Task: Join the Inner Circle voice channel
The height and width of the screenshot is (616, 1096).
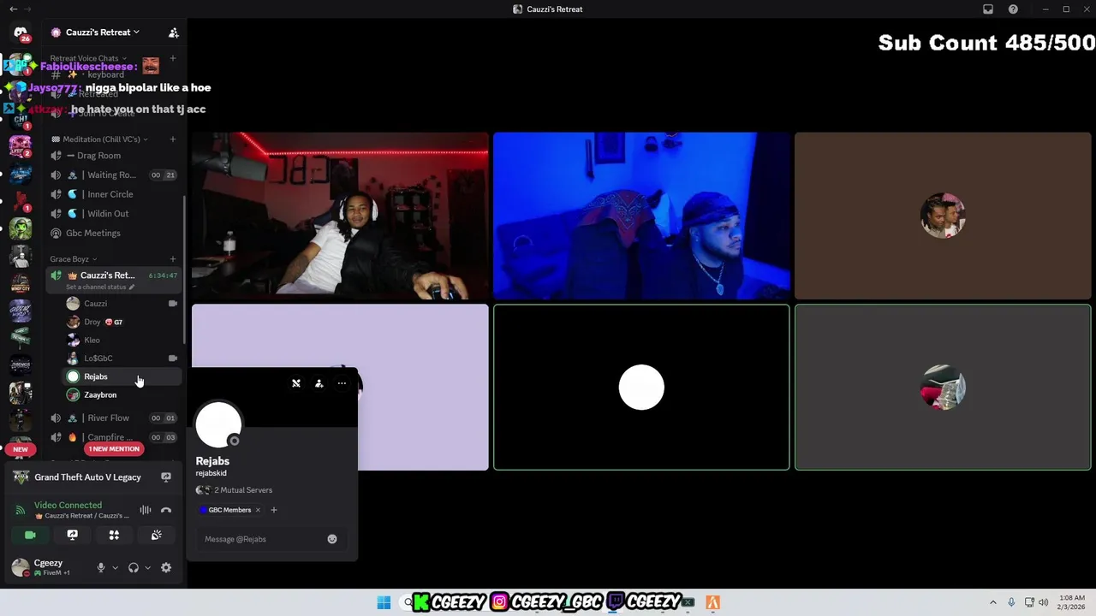Action: tap(113, 194)
